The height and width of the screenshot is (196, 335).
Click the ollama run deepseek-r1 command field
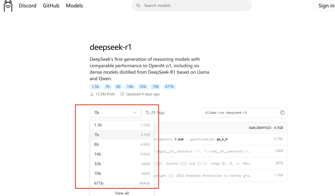239,112
